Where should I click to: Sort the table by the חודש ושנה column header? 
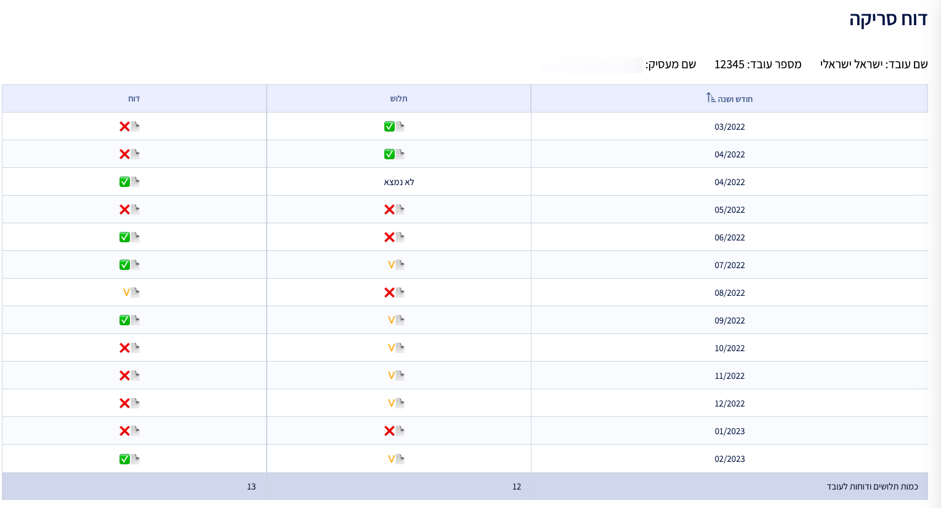tap(735, 99)
